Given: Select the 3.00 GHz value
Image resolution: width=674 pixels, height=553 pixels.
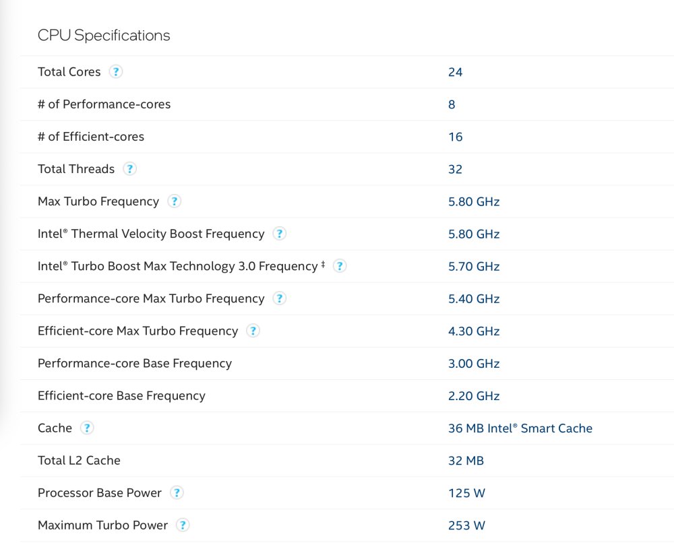Looking at the screenshot, I should [474, 364].
